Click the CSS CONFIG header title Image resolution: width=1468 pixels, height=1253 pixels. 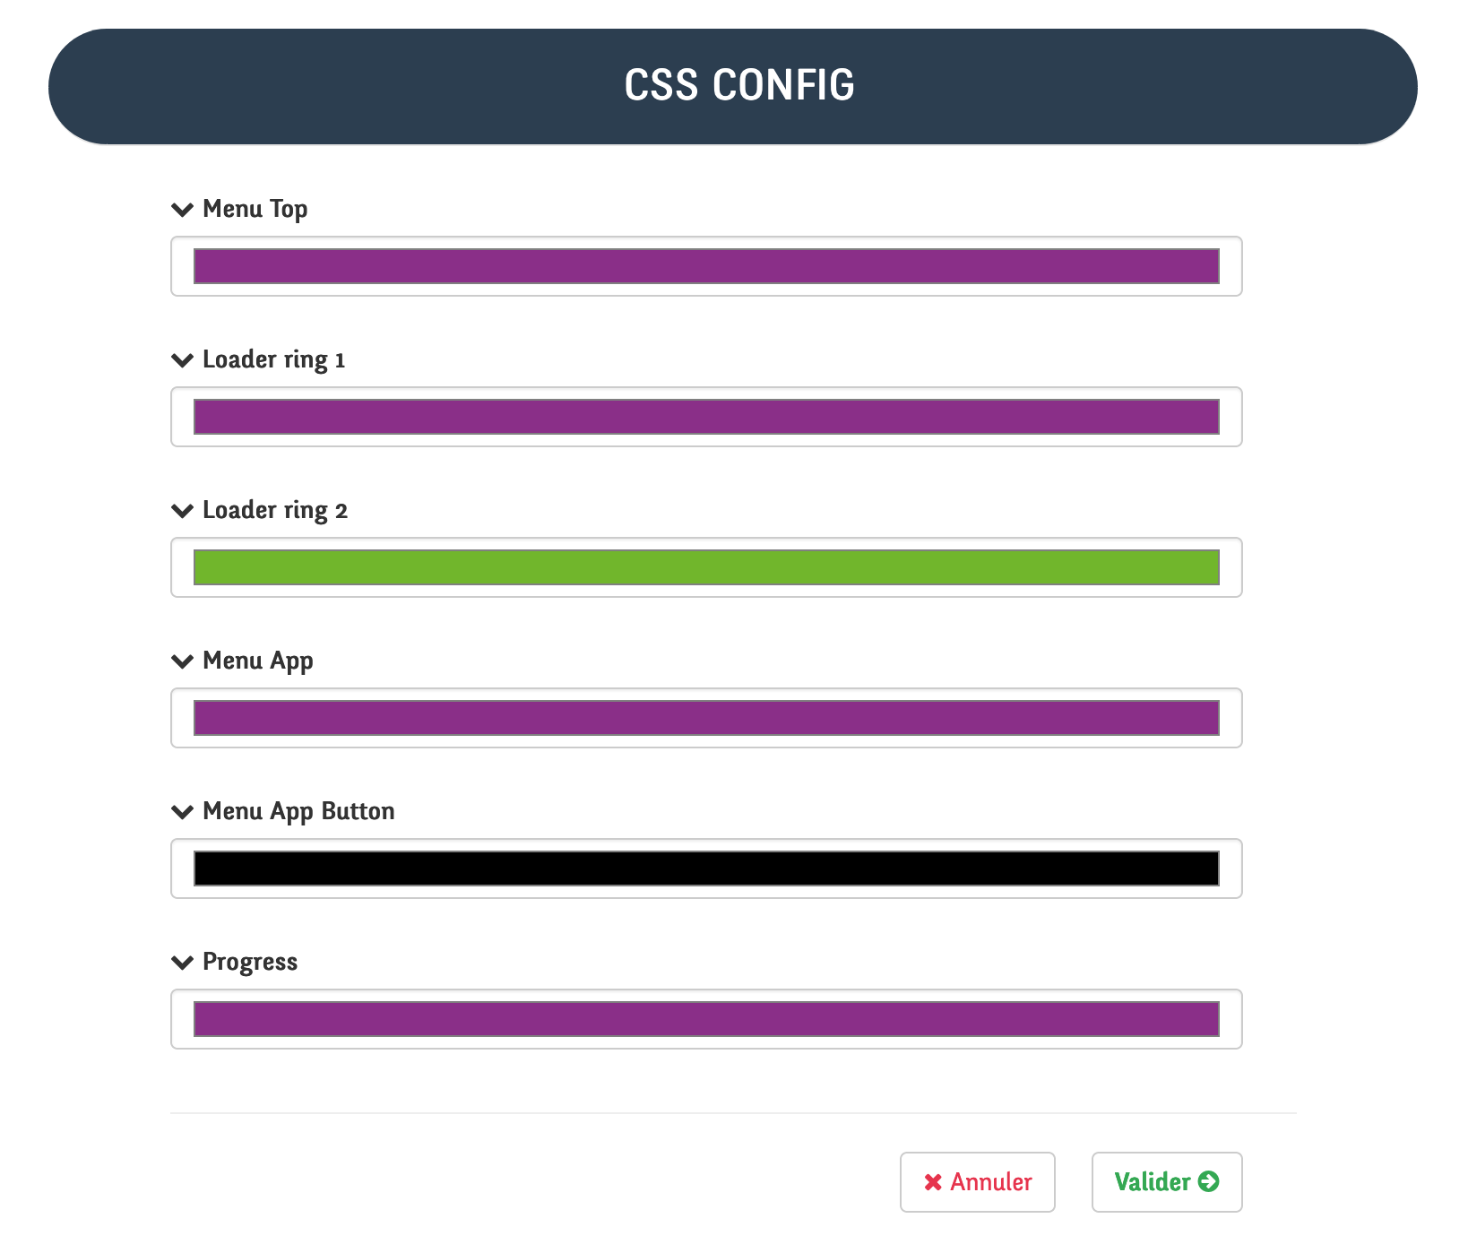(739, 86)
